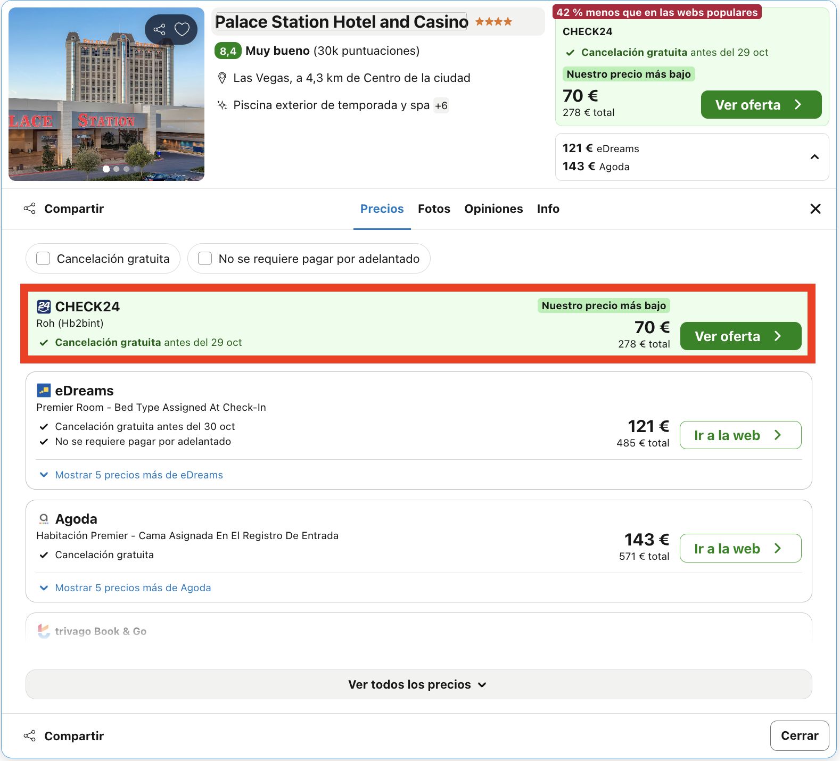Expand Mostrar 5 precios más de eDreams

[131, 475]
